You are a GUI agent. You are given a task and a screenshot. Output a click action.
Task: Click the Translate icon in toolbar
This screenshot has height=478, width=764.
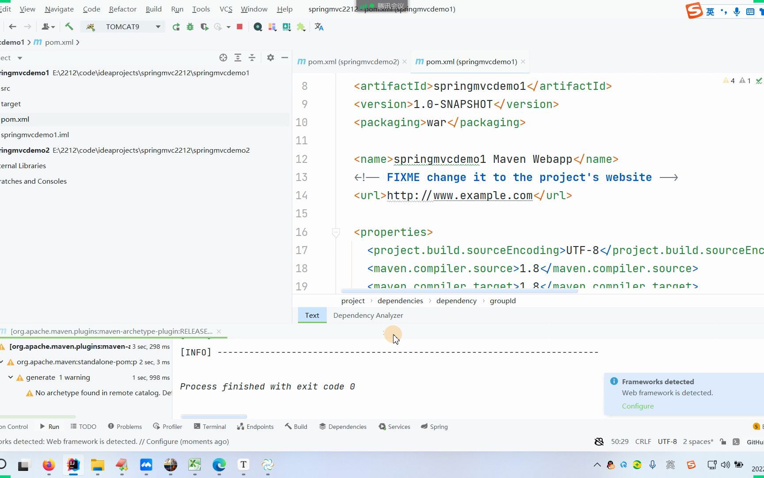[319, 27]
